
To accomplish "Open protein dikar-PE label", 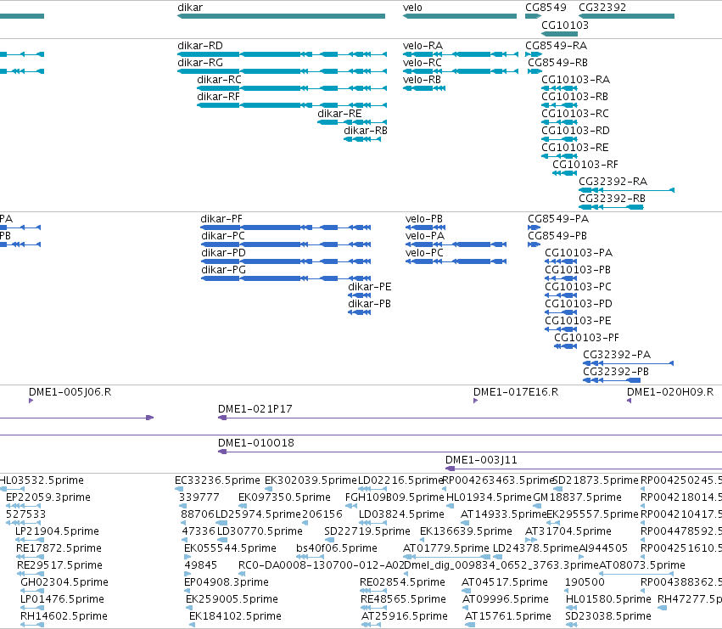I will coord(370,288).
